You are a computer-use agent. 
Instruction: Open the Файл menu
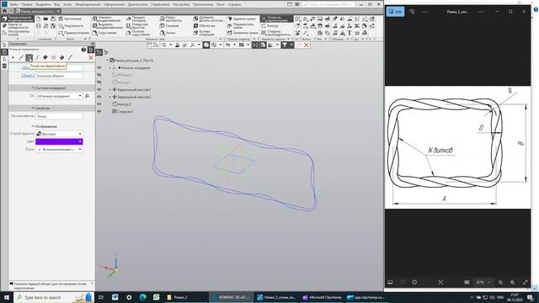point(13,4)
